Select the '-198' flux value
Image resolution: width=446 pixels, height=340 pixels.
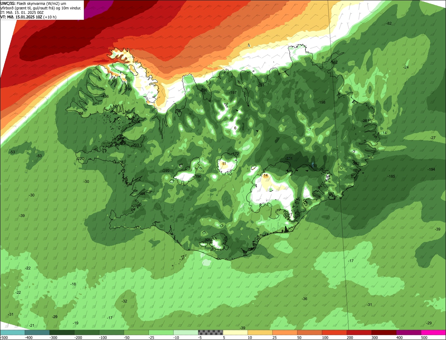(321, 102)
